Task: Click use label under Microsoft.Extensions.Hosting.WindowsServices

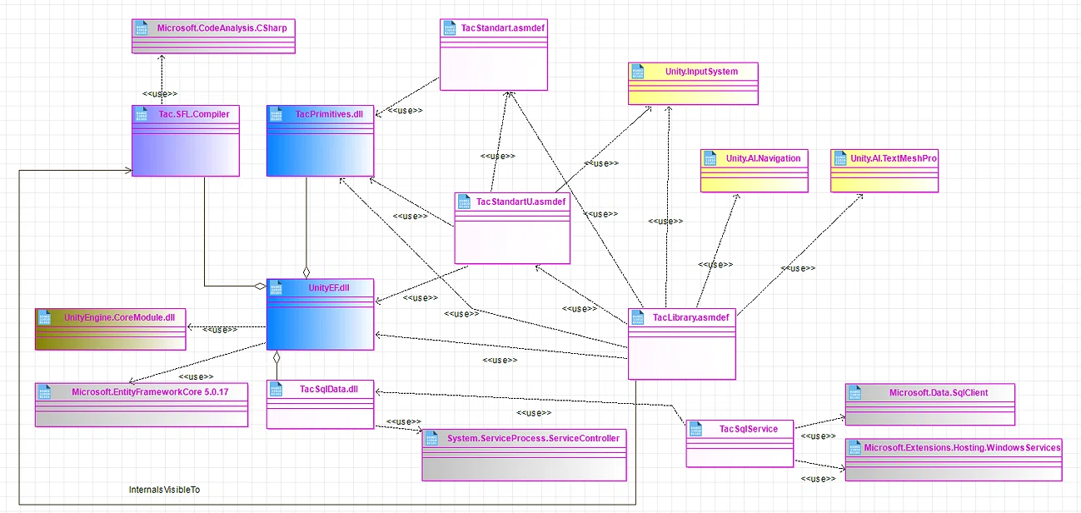Action: pos(818,479)
